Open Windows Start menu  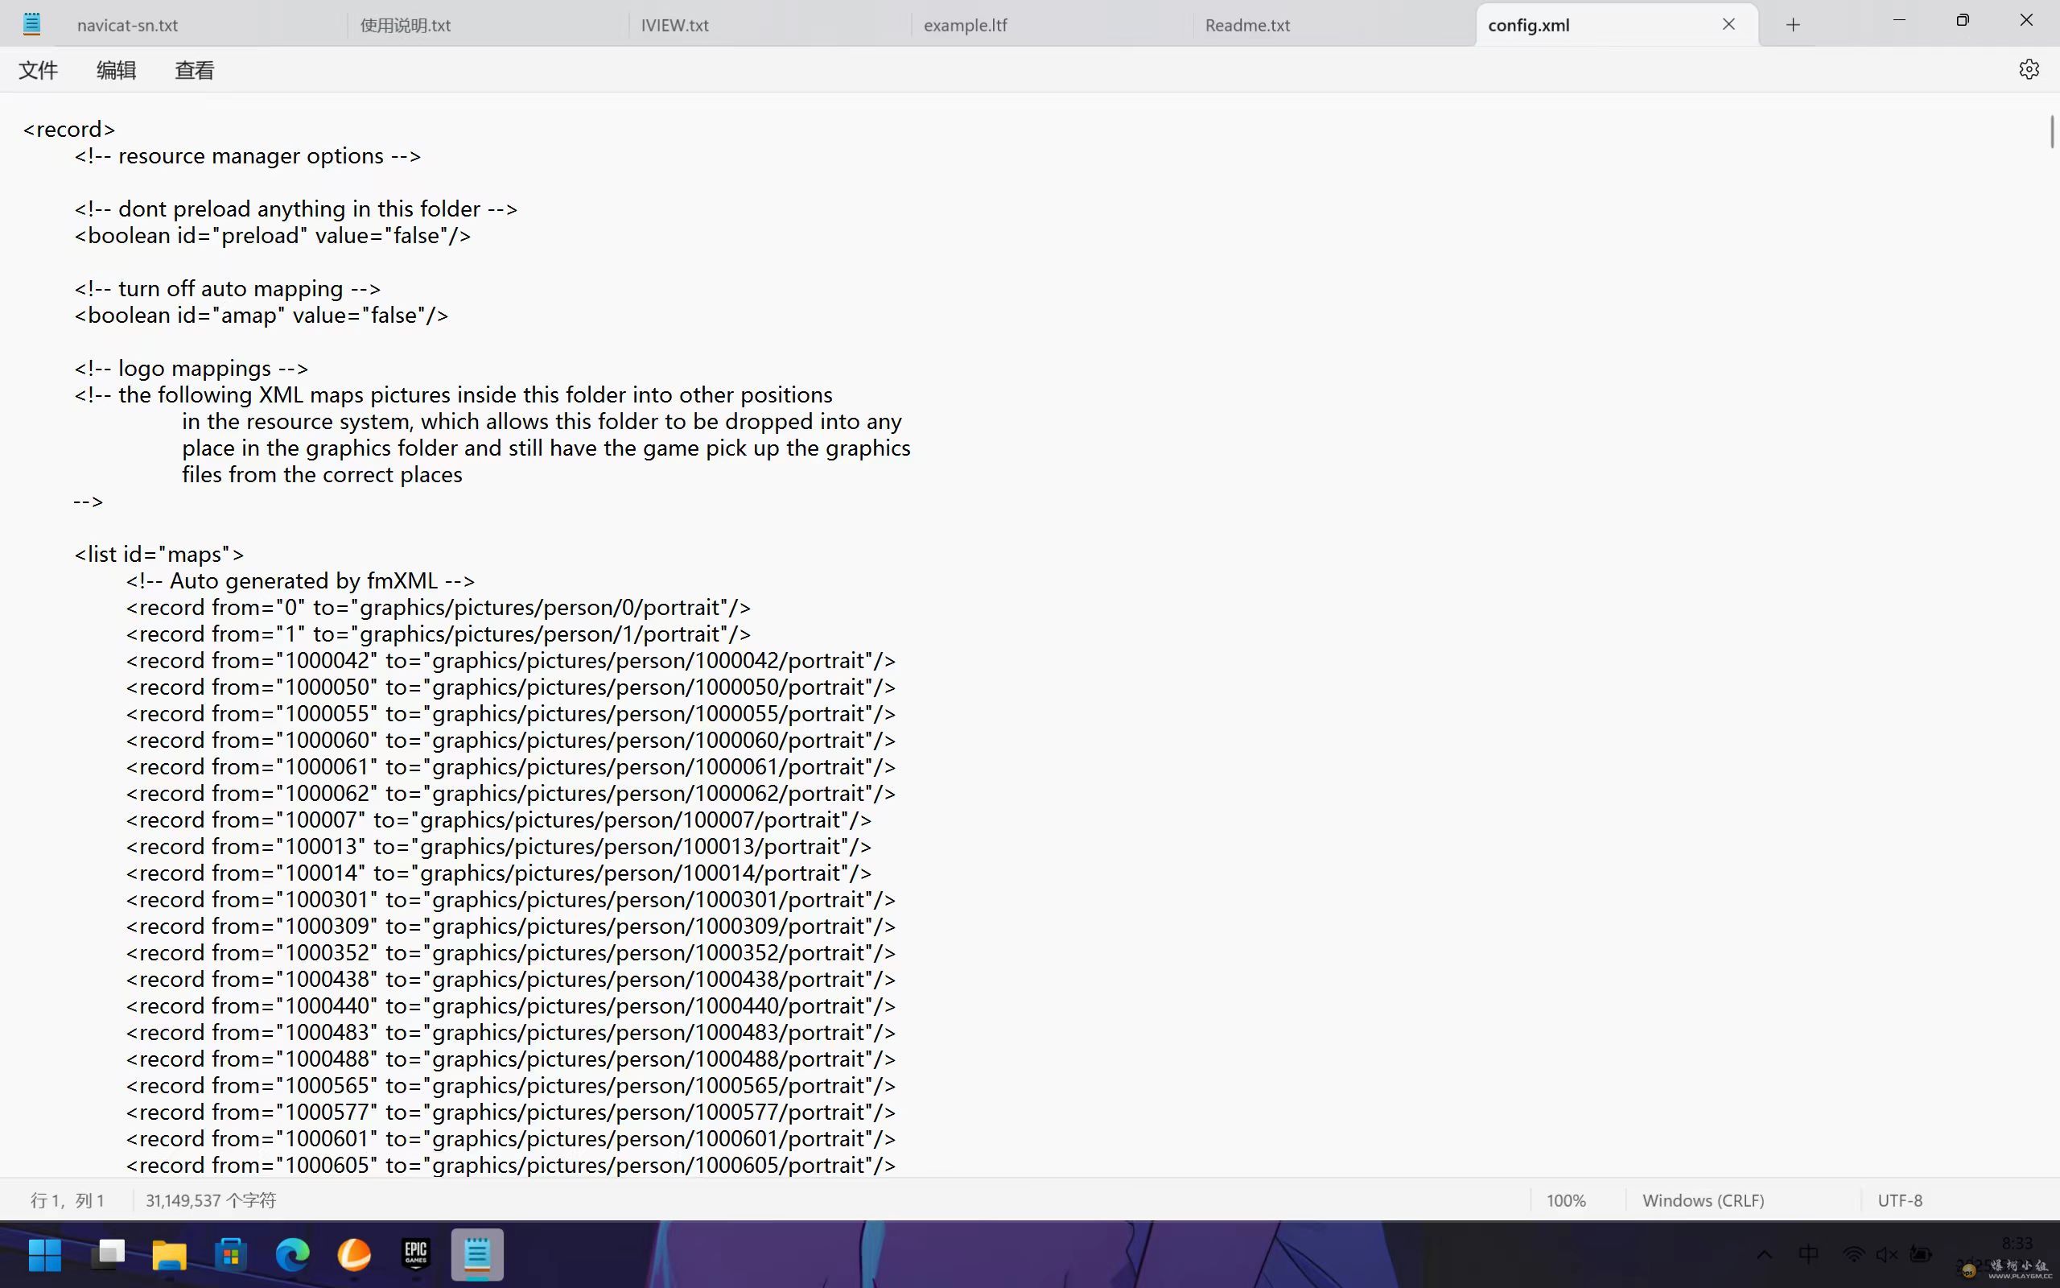tap(44, 1254)
